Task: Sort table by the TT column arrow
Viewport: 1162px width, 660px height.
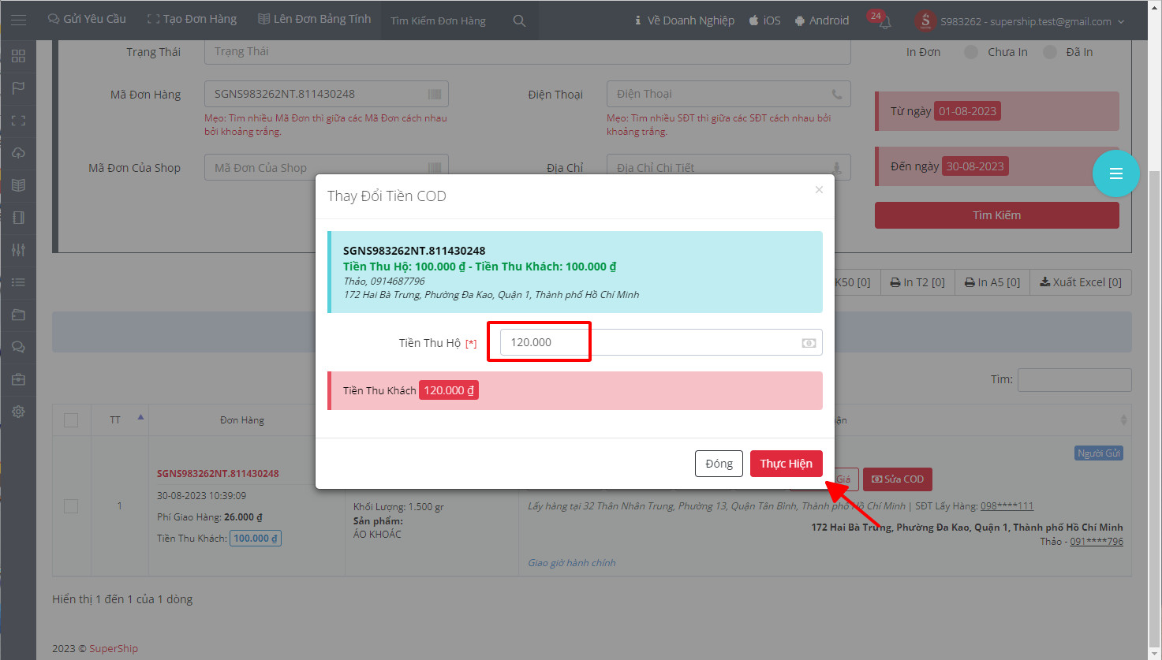Action: [140, 418]
